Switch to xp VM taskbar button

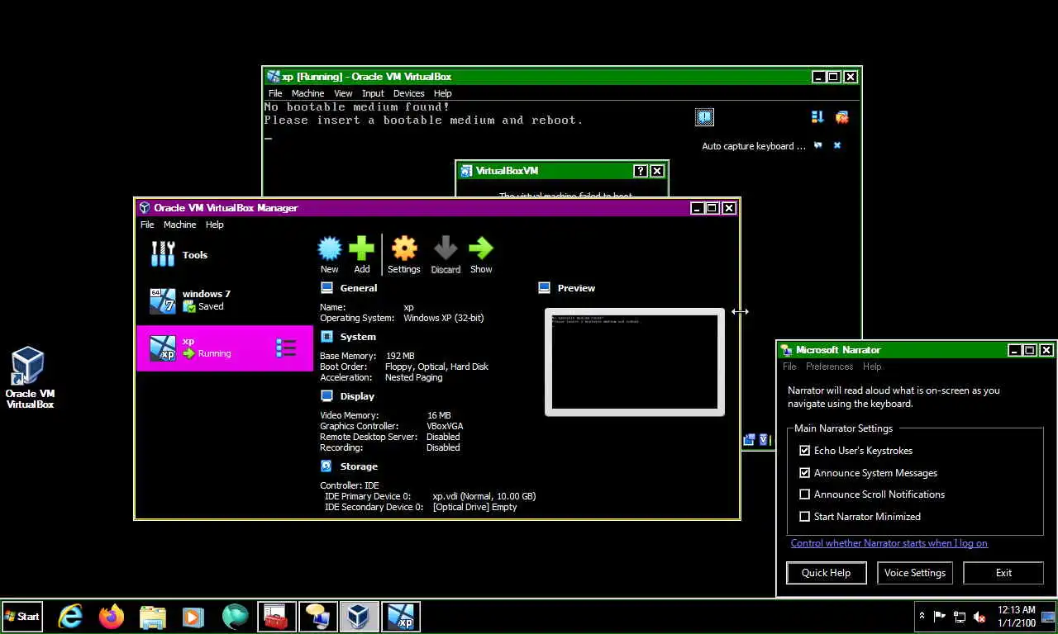click(x=401, y=617)
